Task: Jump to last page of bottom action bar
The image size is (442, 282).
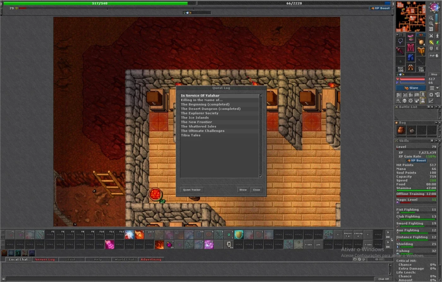Action: coord(388,247)
